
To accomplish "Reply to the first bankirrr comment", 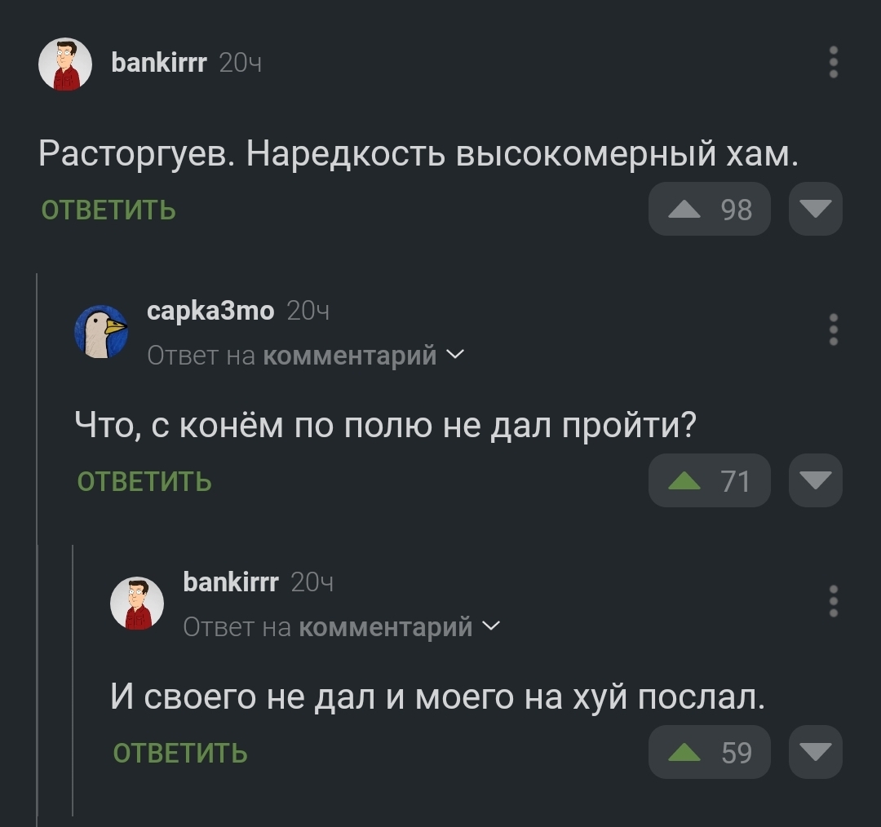I will click(x=108, y=210).
